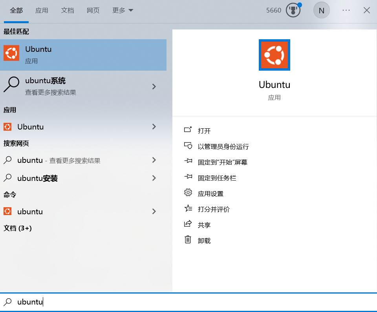
Task: Click the ubuntu安装 web suggestion text
Action: tap(38, 178)
